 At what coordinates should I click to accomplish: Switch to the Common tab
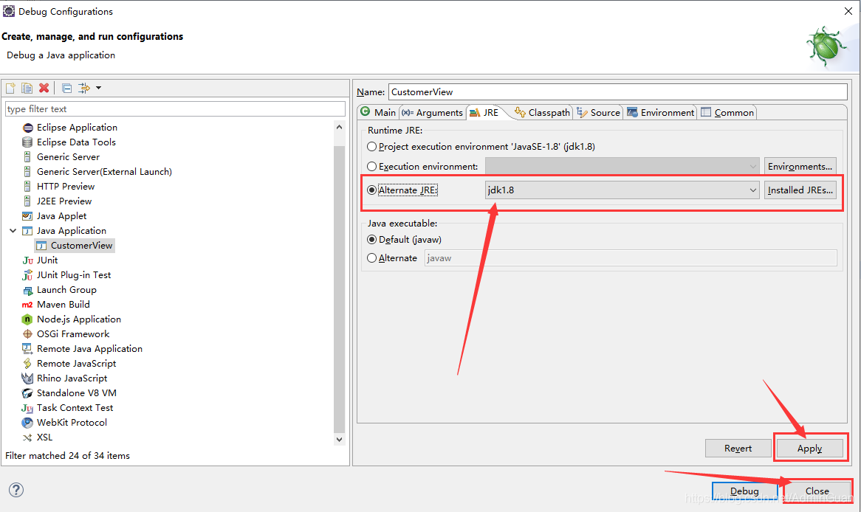coord(727,112)
